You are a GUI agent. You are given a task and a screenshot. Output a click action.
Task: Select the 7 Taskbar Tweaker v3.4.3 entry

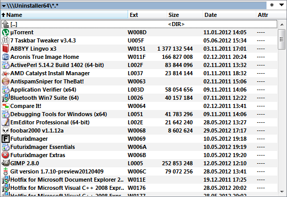pos(43,40)
